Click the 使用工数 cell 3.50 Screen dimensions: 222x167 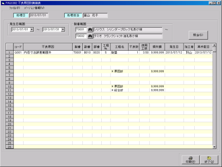144,53
